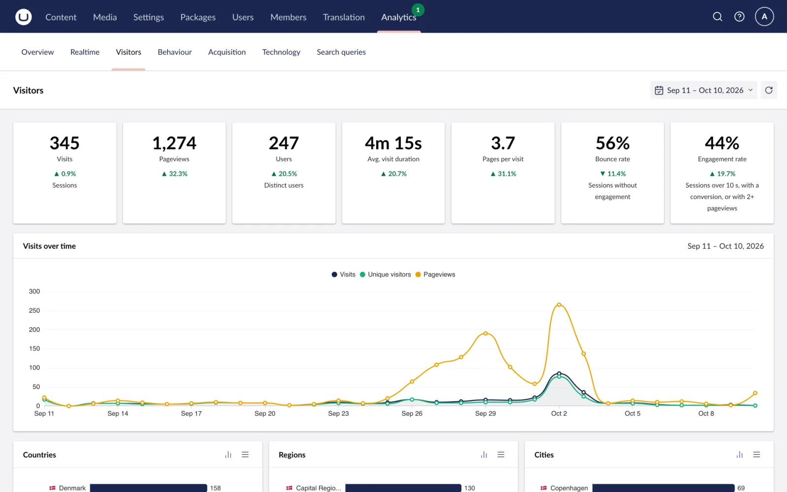Viewport: 787px width, 492px height.
Task: Open the Countries panel list menu
Action: (245, 455)
